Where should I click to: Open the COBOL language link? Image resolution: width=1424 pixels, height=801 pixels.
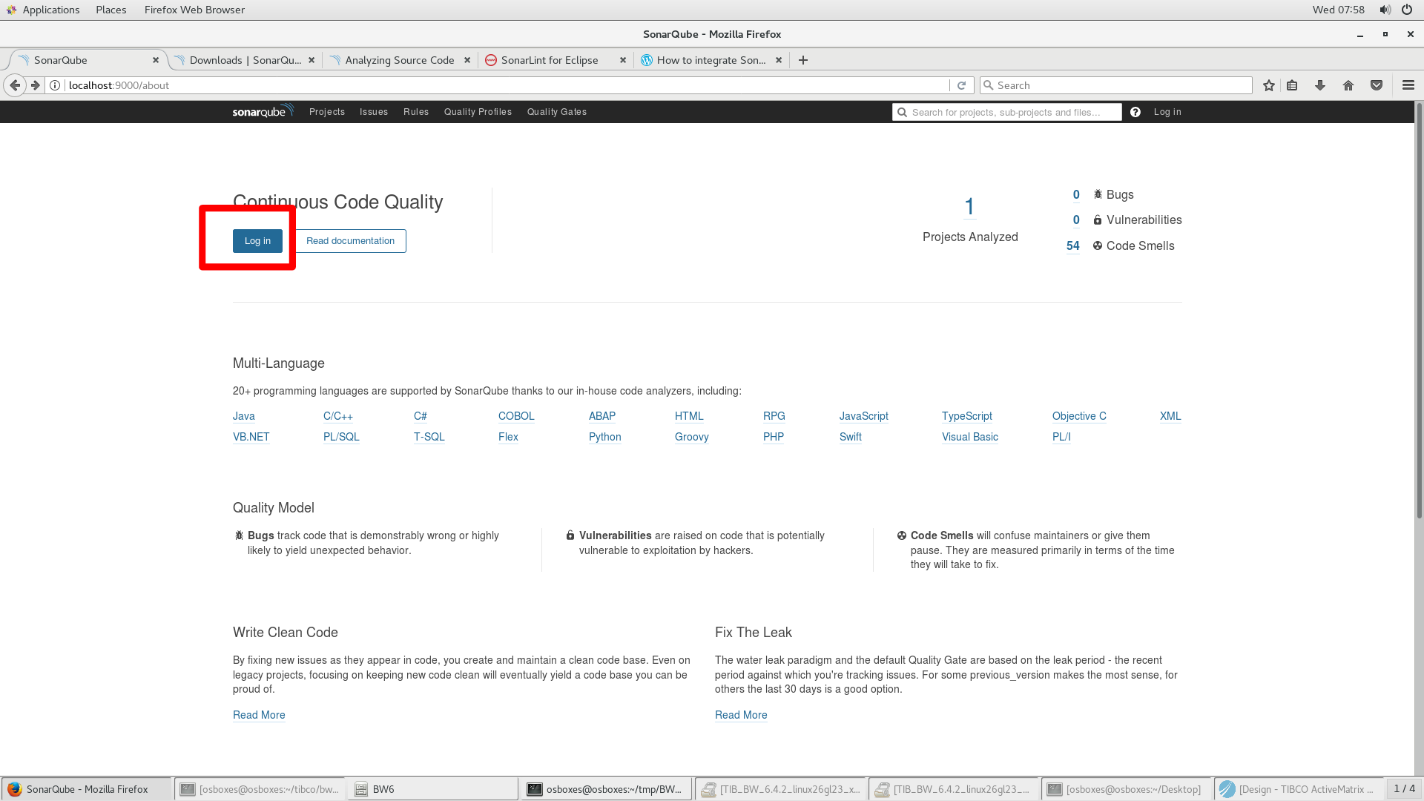tap(516, 416)
